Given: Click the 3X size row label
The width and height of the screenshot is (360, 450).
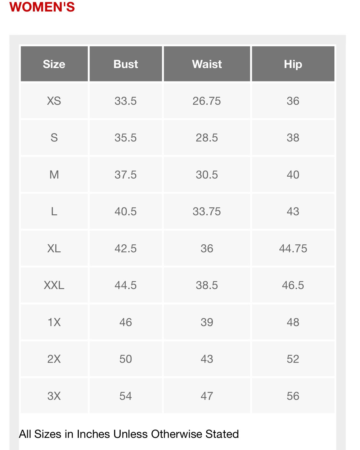Looking at the screenshot, I should [x=54, y=396].
